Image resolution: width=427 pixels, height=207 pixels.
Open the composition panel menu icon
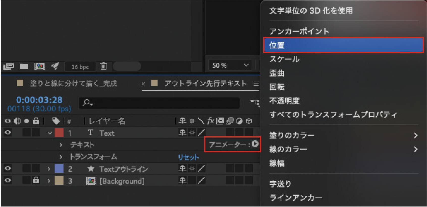(x=256, y=84)
